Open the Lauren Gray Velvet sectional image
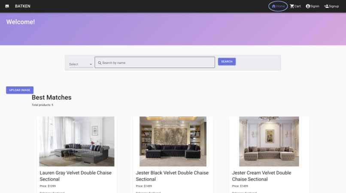Screen dimensions: 346x193 (77, 141)
